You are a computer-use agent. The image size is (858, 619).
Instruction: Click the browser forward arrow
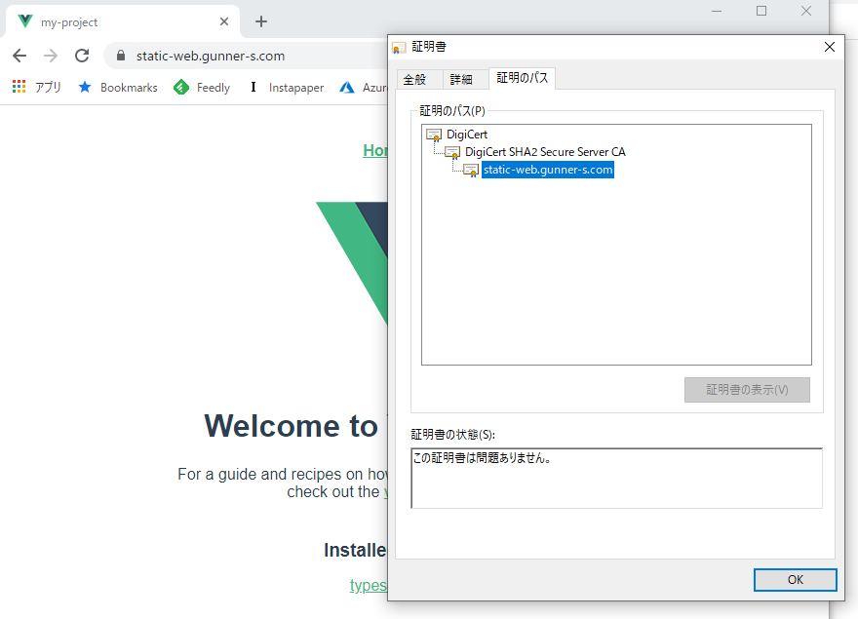[51, 56]
